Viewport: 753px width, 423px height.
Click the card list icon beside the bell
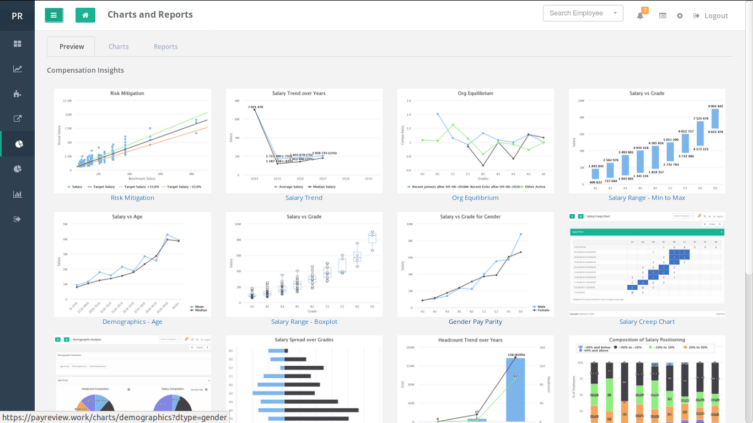point(663,15)
